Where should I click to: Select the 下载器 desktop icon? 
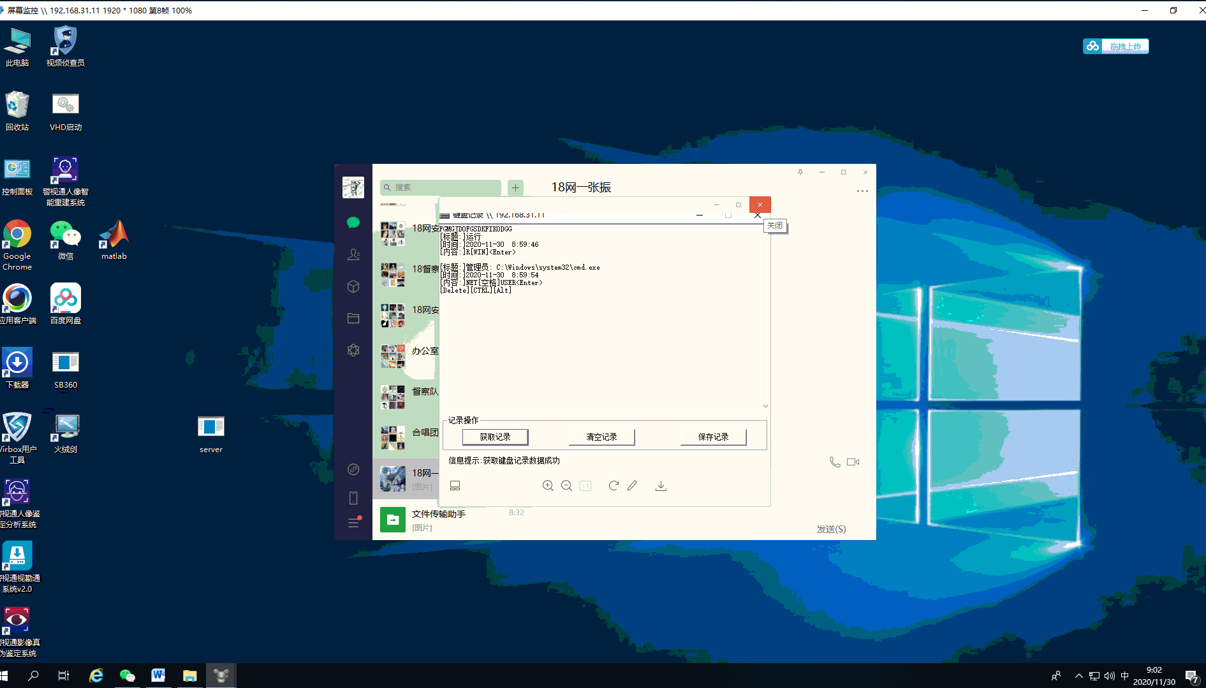click(x=17, y=369)
